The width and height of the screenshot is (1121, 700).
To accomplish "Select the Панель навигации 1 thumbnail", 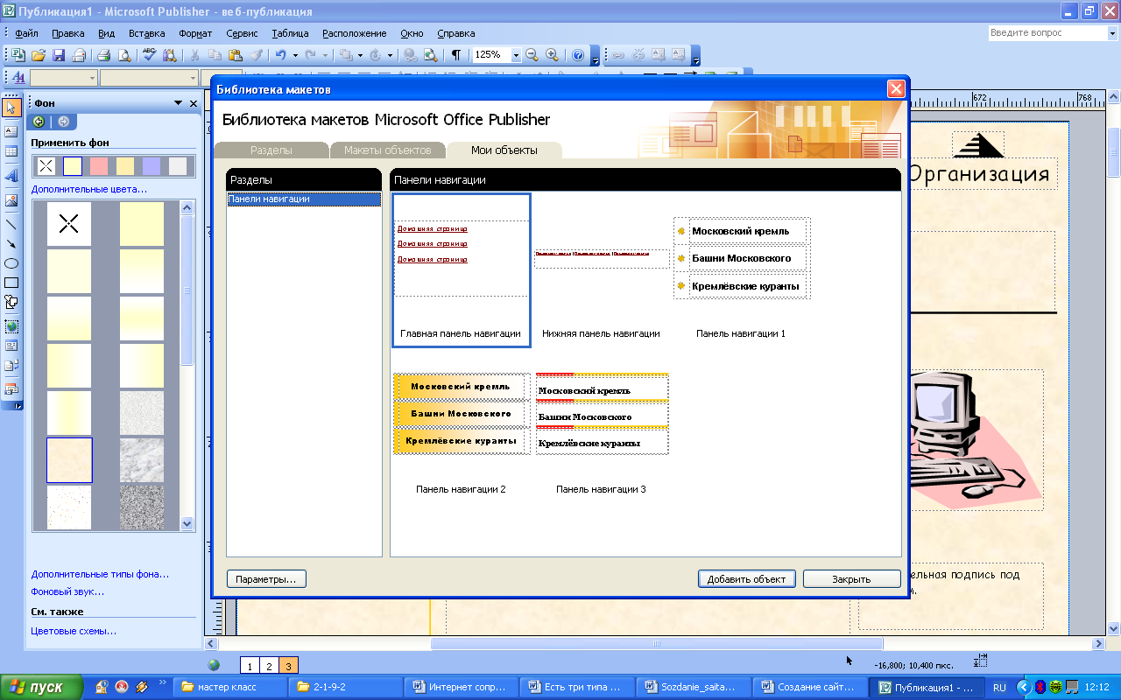I will 741,269.
